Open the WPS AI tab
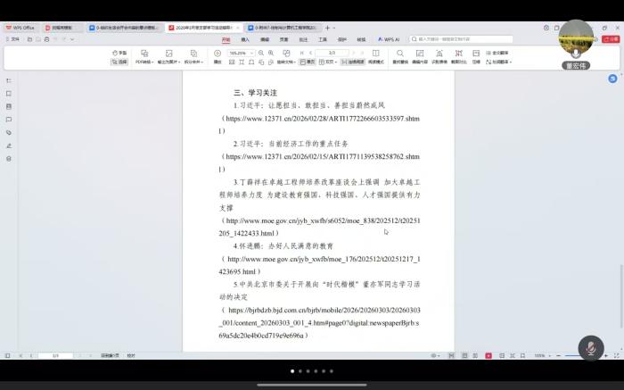Screen dimensions: 624x390 coord(388,39)
